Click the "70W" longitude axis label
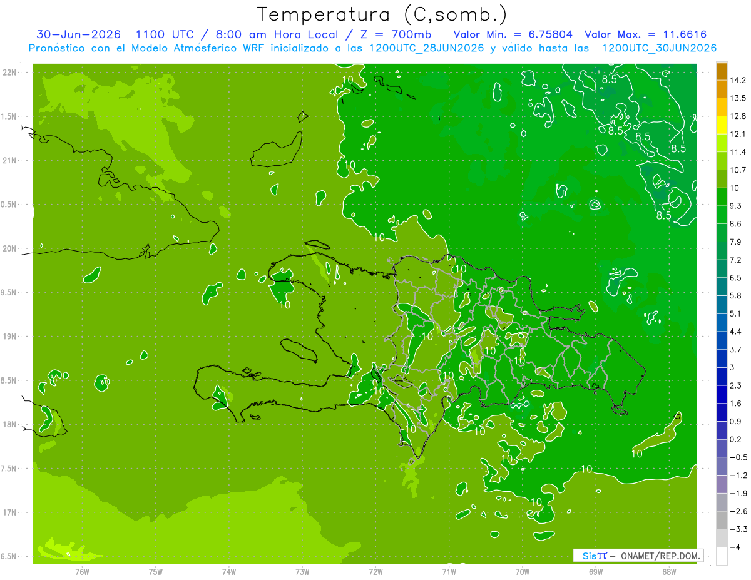 (x=523, y=571)
